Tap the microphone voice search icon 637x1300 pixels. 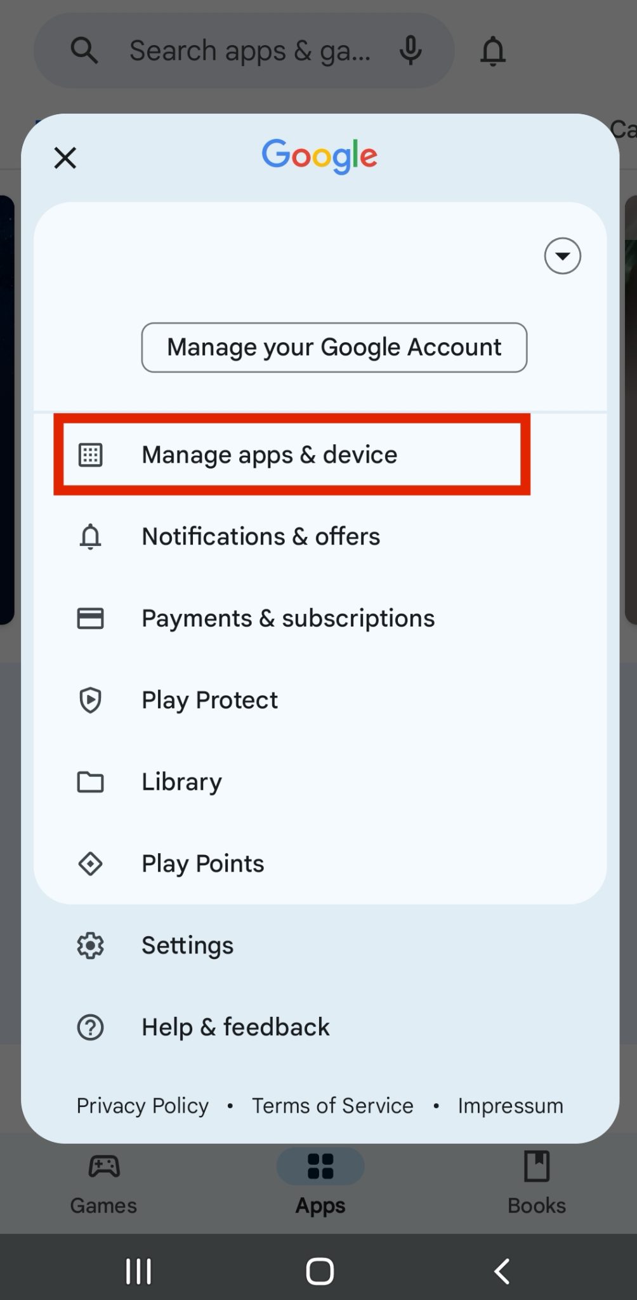pos(410,50)
